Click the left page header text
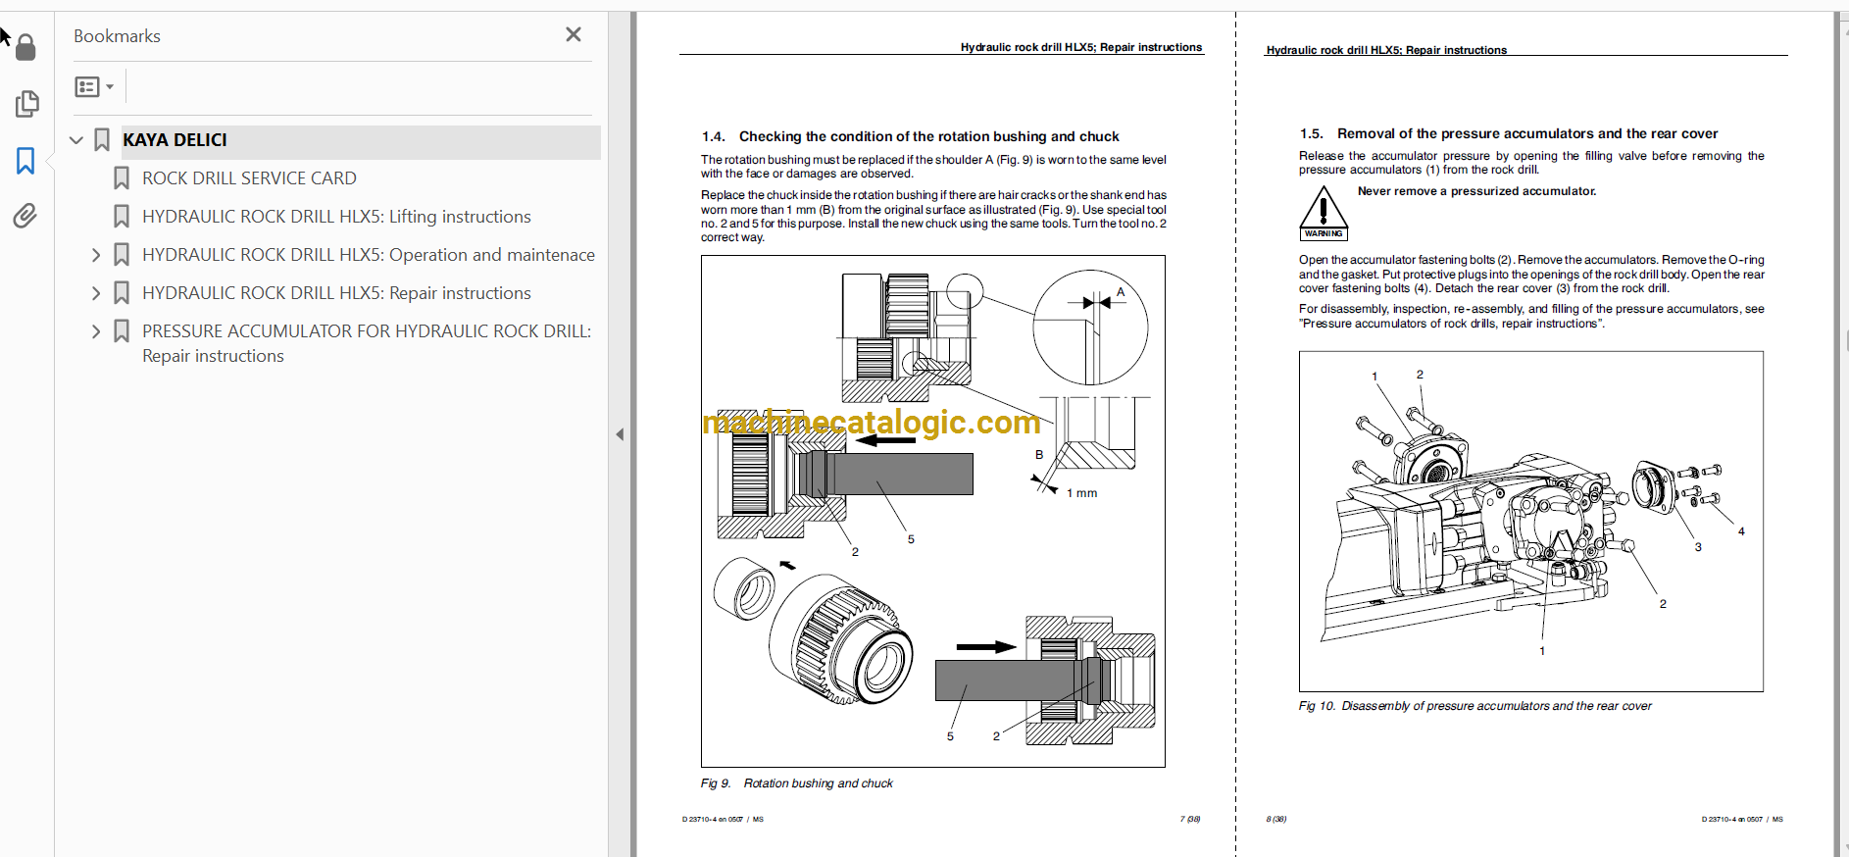The width and height of the screenshot is (1849, 857). (x=1081, y=47)
